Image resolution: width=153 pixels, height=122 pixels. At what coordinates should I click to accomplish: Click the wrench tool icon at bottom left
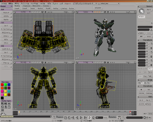pyautogui.click(x=5, y=114)
